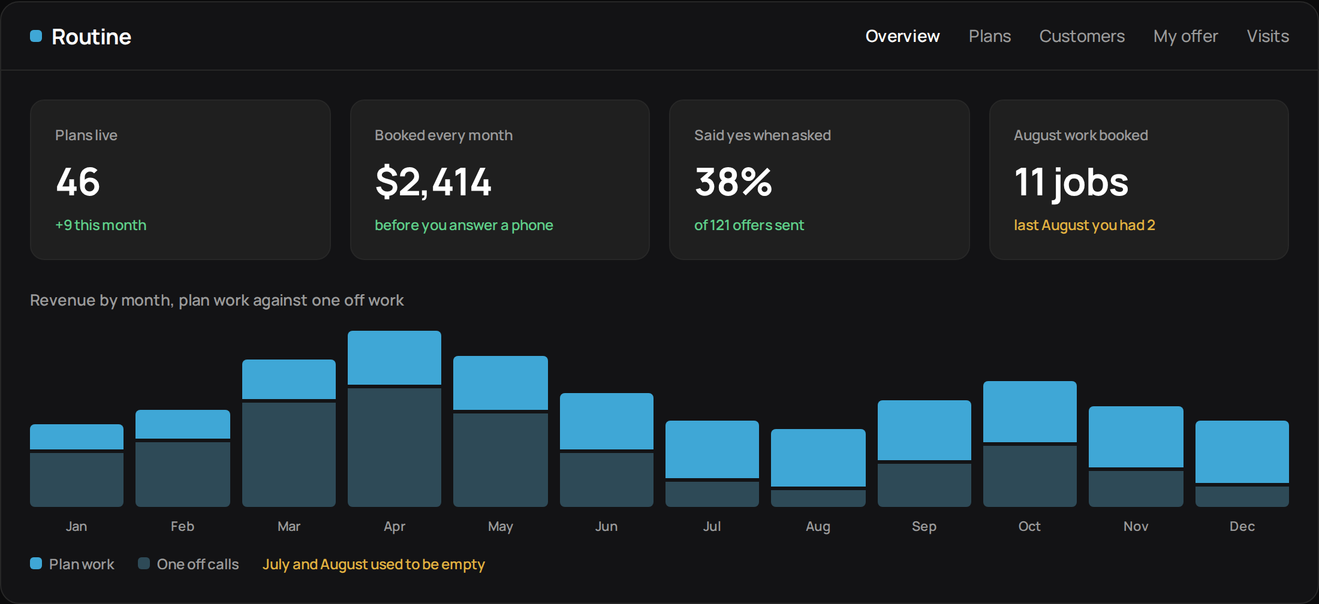1319x604 pixels.
Task: Click the Jun axis label
Action: [607, 526]
